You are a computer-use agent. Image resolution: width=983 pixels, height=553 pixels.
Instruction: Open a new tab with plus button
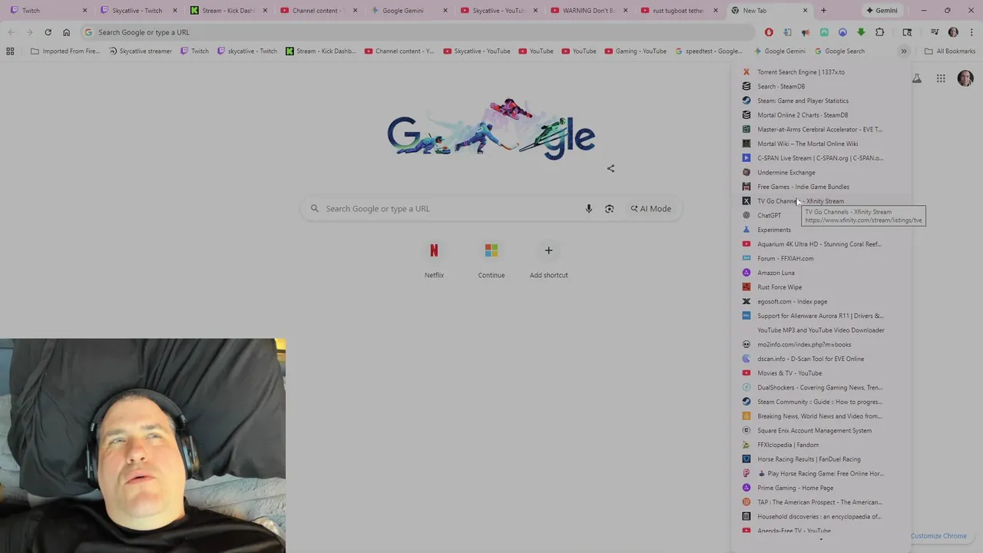[823, 11]
